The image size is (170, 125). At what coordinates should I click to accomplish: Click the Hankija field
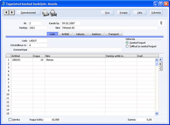(x=38, y=28)
